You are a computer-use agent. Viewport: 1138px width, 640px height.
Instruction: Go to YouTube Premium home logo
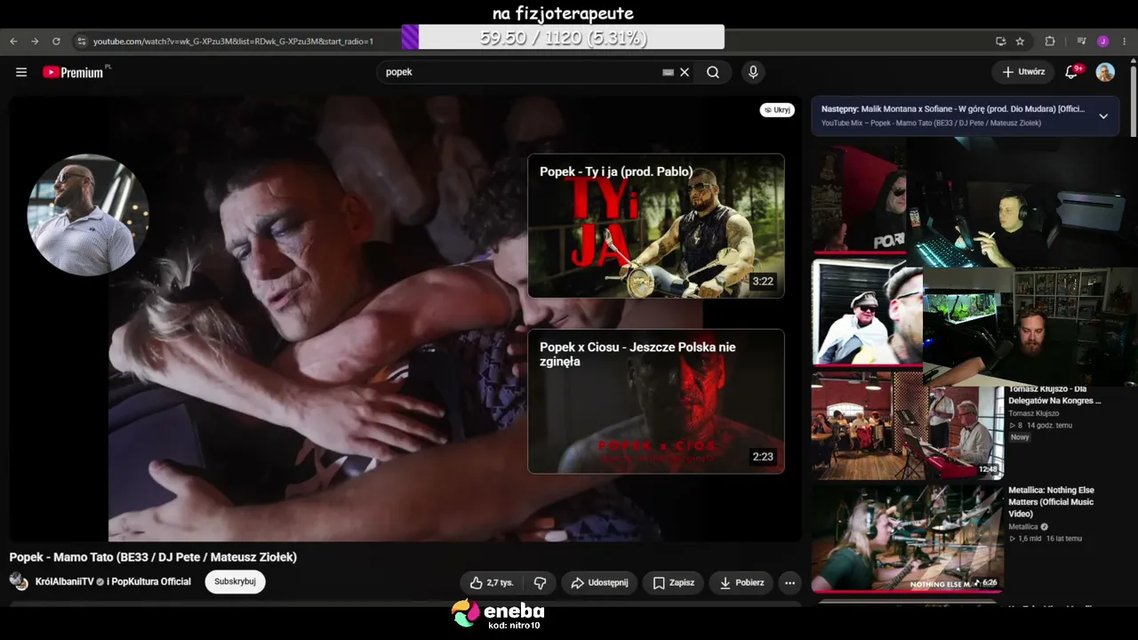(75, 72)
